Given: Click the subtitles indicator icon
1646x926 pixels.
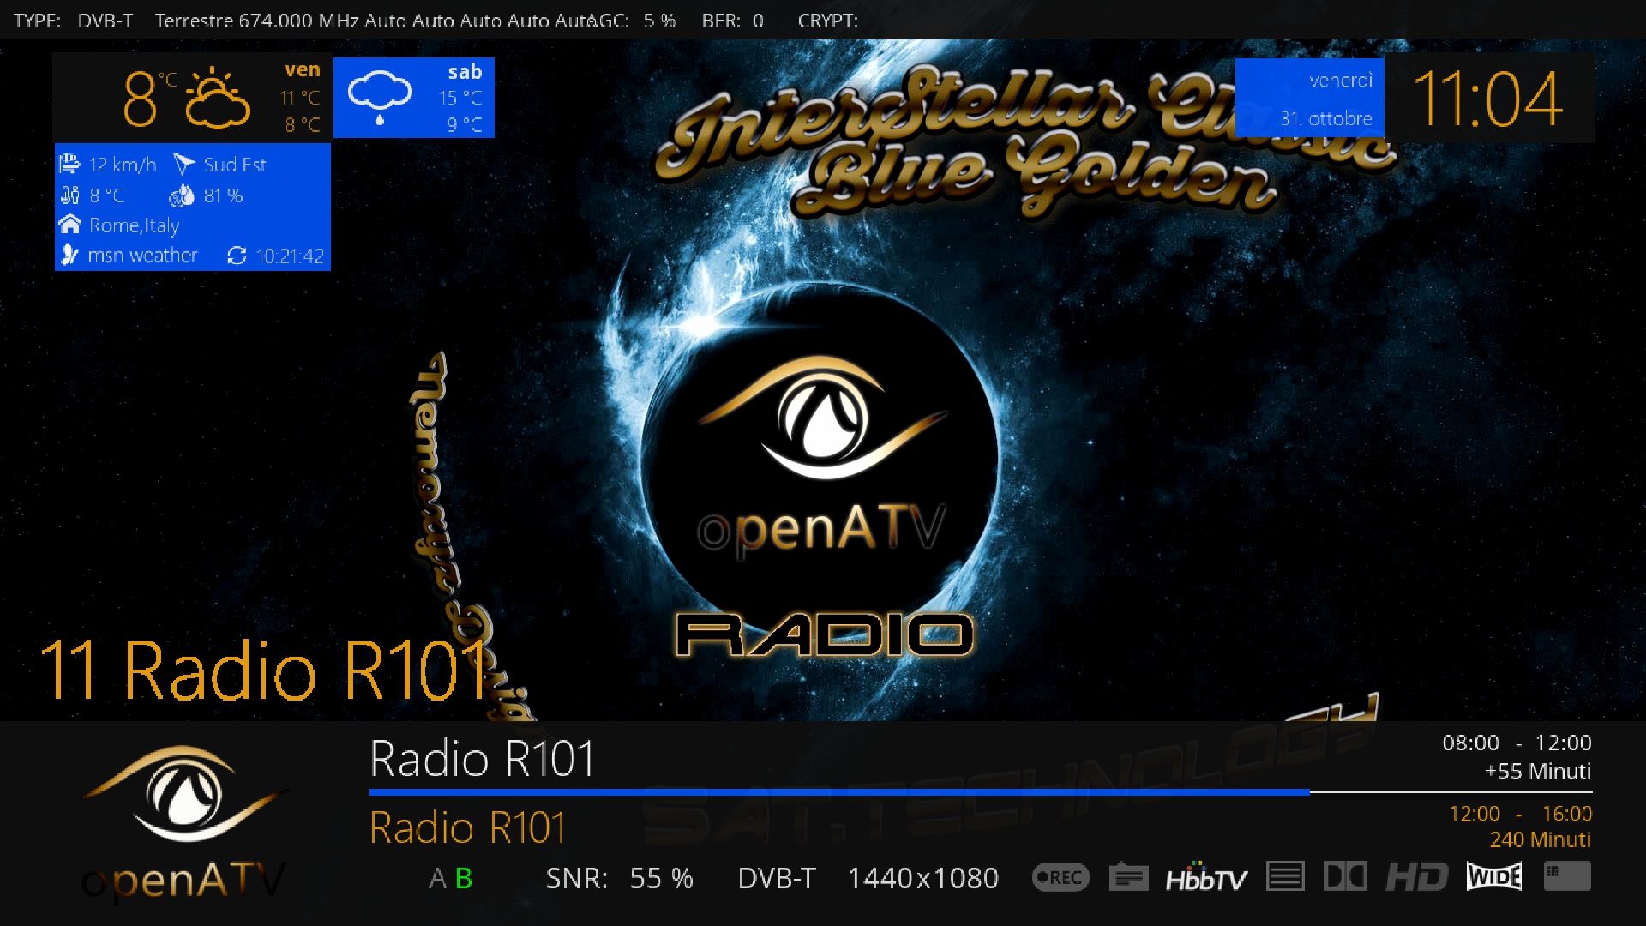Looking at the screenshot, I should click(1128, 877).
